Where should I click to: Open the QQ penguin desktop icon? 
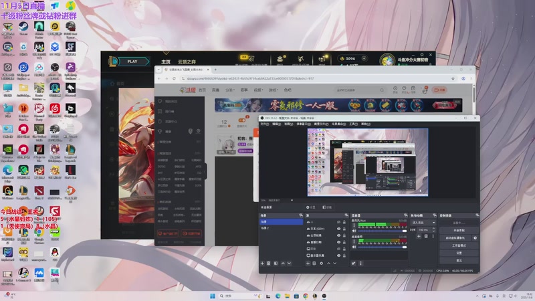(55, 254)
